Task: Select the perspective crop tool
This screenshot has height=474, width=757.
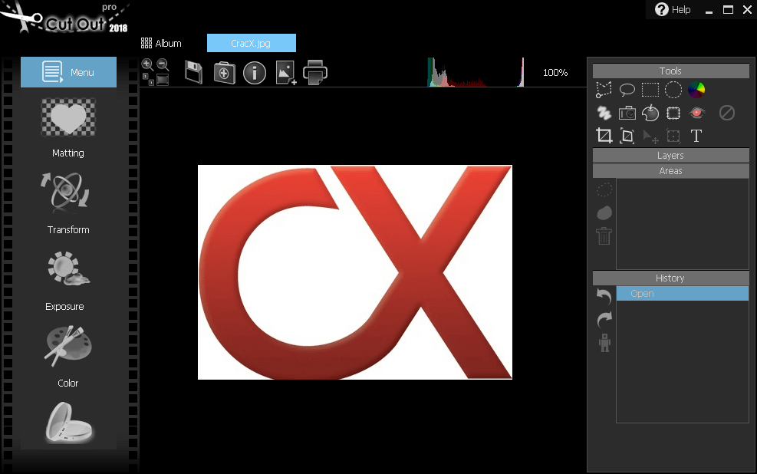Action: pyautogui.click(x=627, y=136)
